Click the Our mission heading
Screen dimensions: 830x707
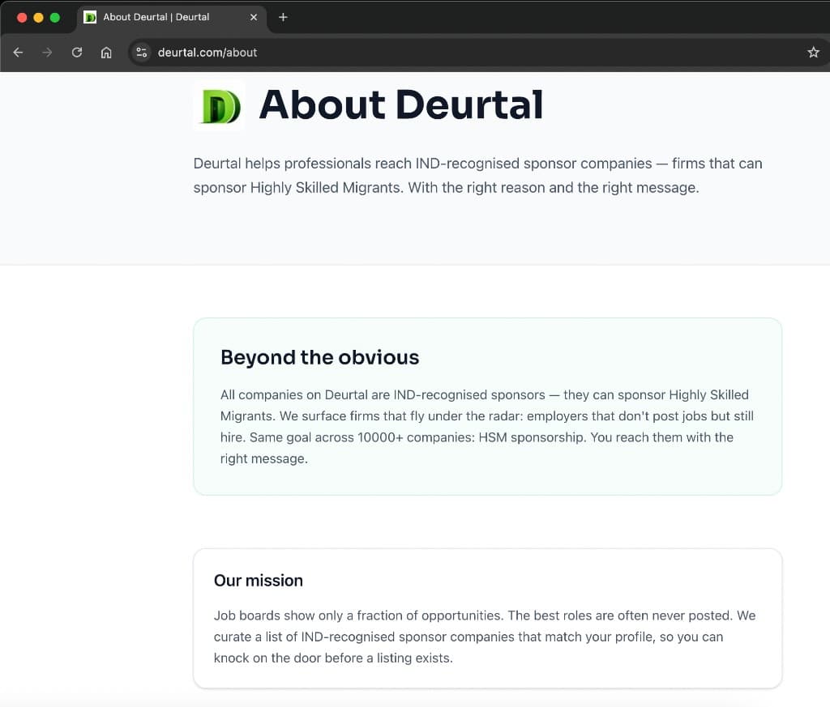[258, 580]
